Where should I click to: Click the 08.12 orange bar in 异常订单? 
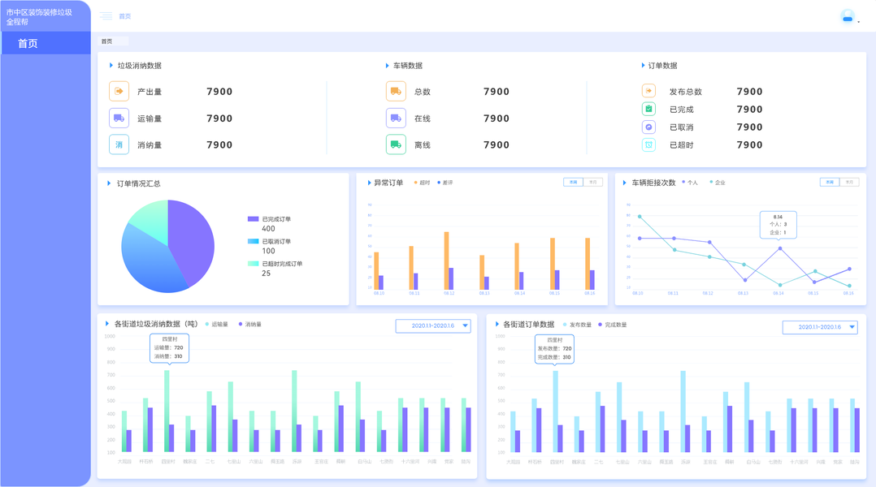point(446,260)
